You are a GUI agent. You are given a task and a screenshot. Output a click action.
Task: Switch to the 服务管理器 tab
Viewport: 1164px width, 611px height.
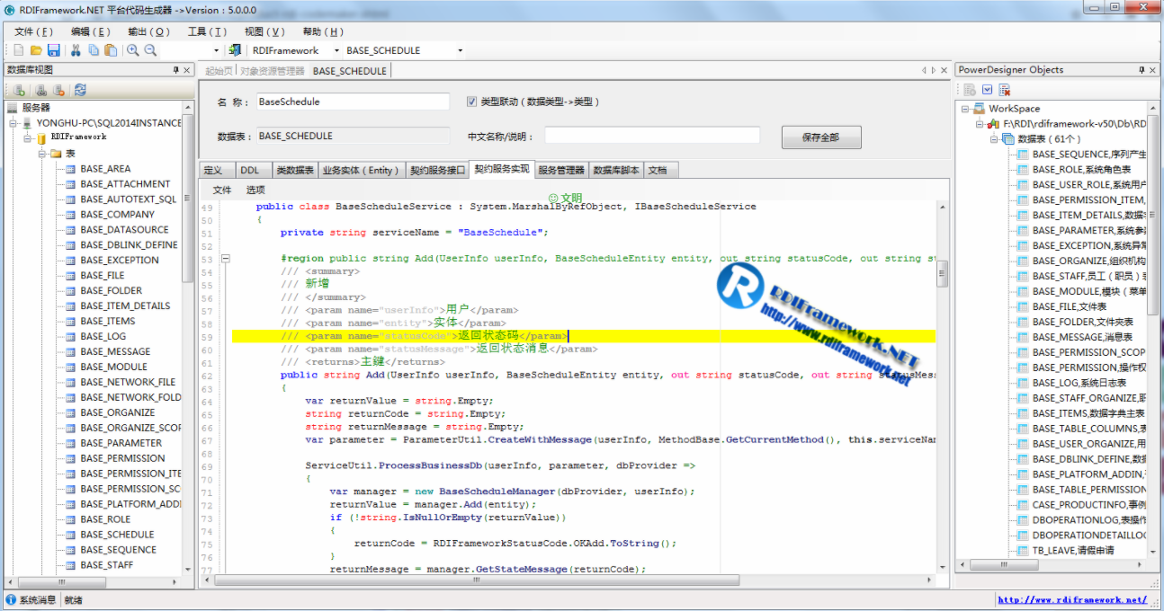tap(561, 170)
